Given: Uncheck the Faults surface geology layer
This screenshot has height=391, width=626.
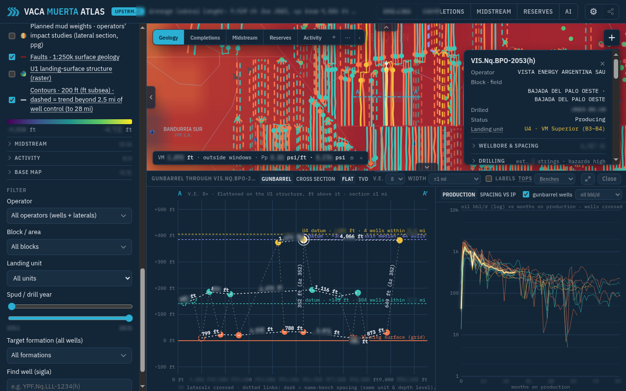Looking at the screenshot, I should point(12,57).
